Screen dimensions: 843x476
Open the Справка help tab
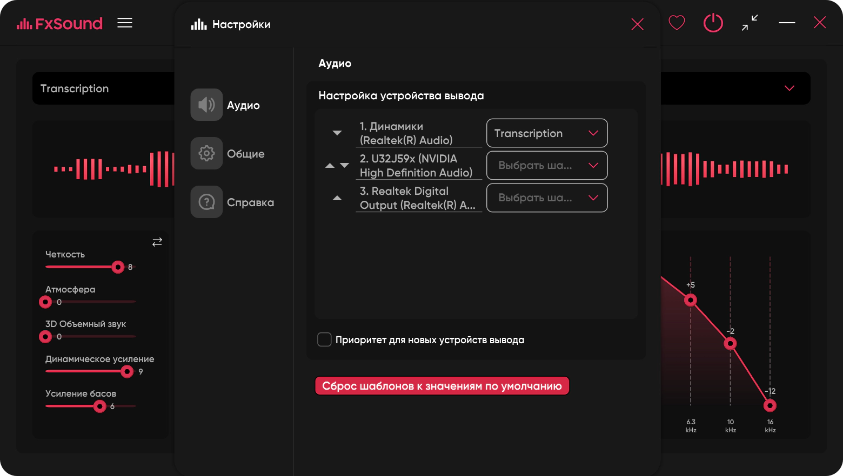[232, 202]
